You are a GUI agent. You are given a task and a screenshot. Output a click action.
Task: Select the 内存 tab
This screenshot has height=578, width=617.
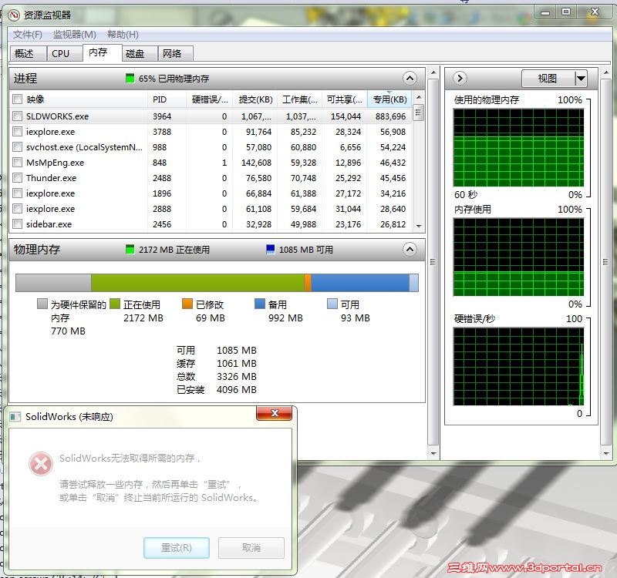[x=101, y=52]
